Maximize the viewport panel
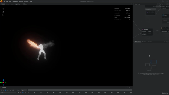This screenshot has width=169, height=95. pyautogui.click(x=132, y=4)
